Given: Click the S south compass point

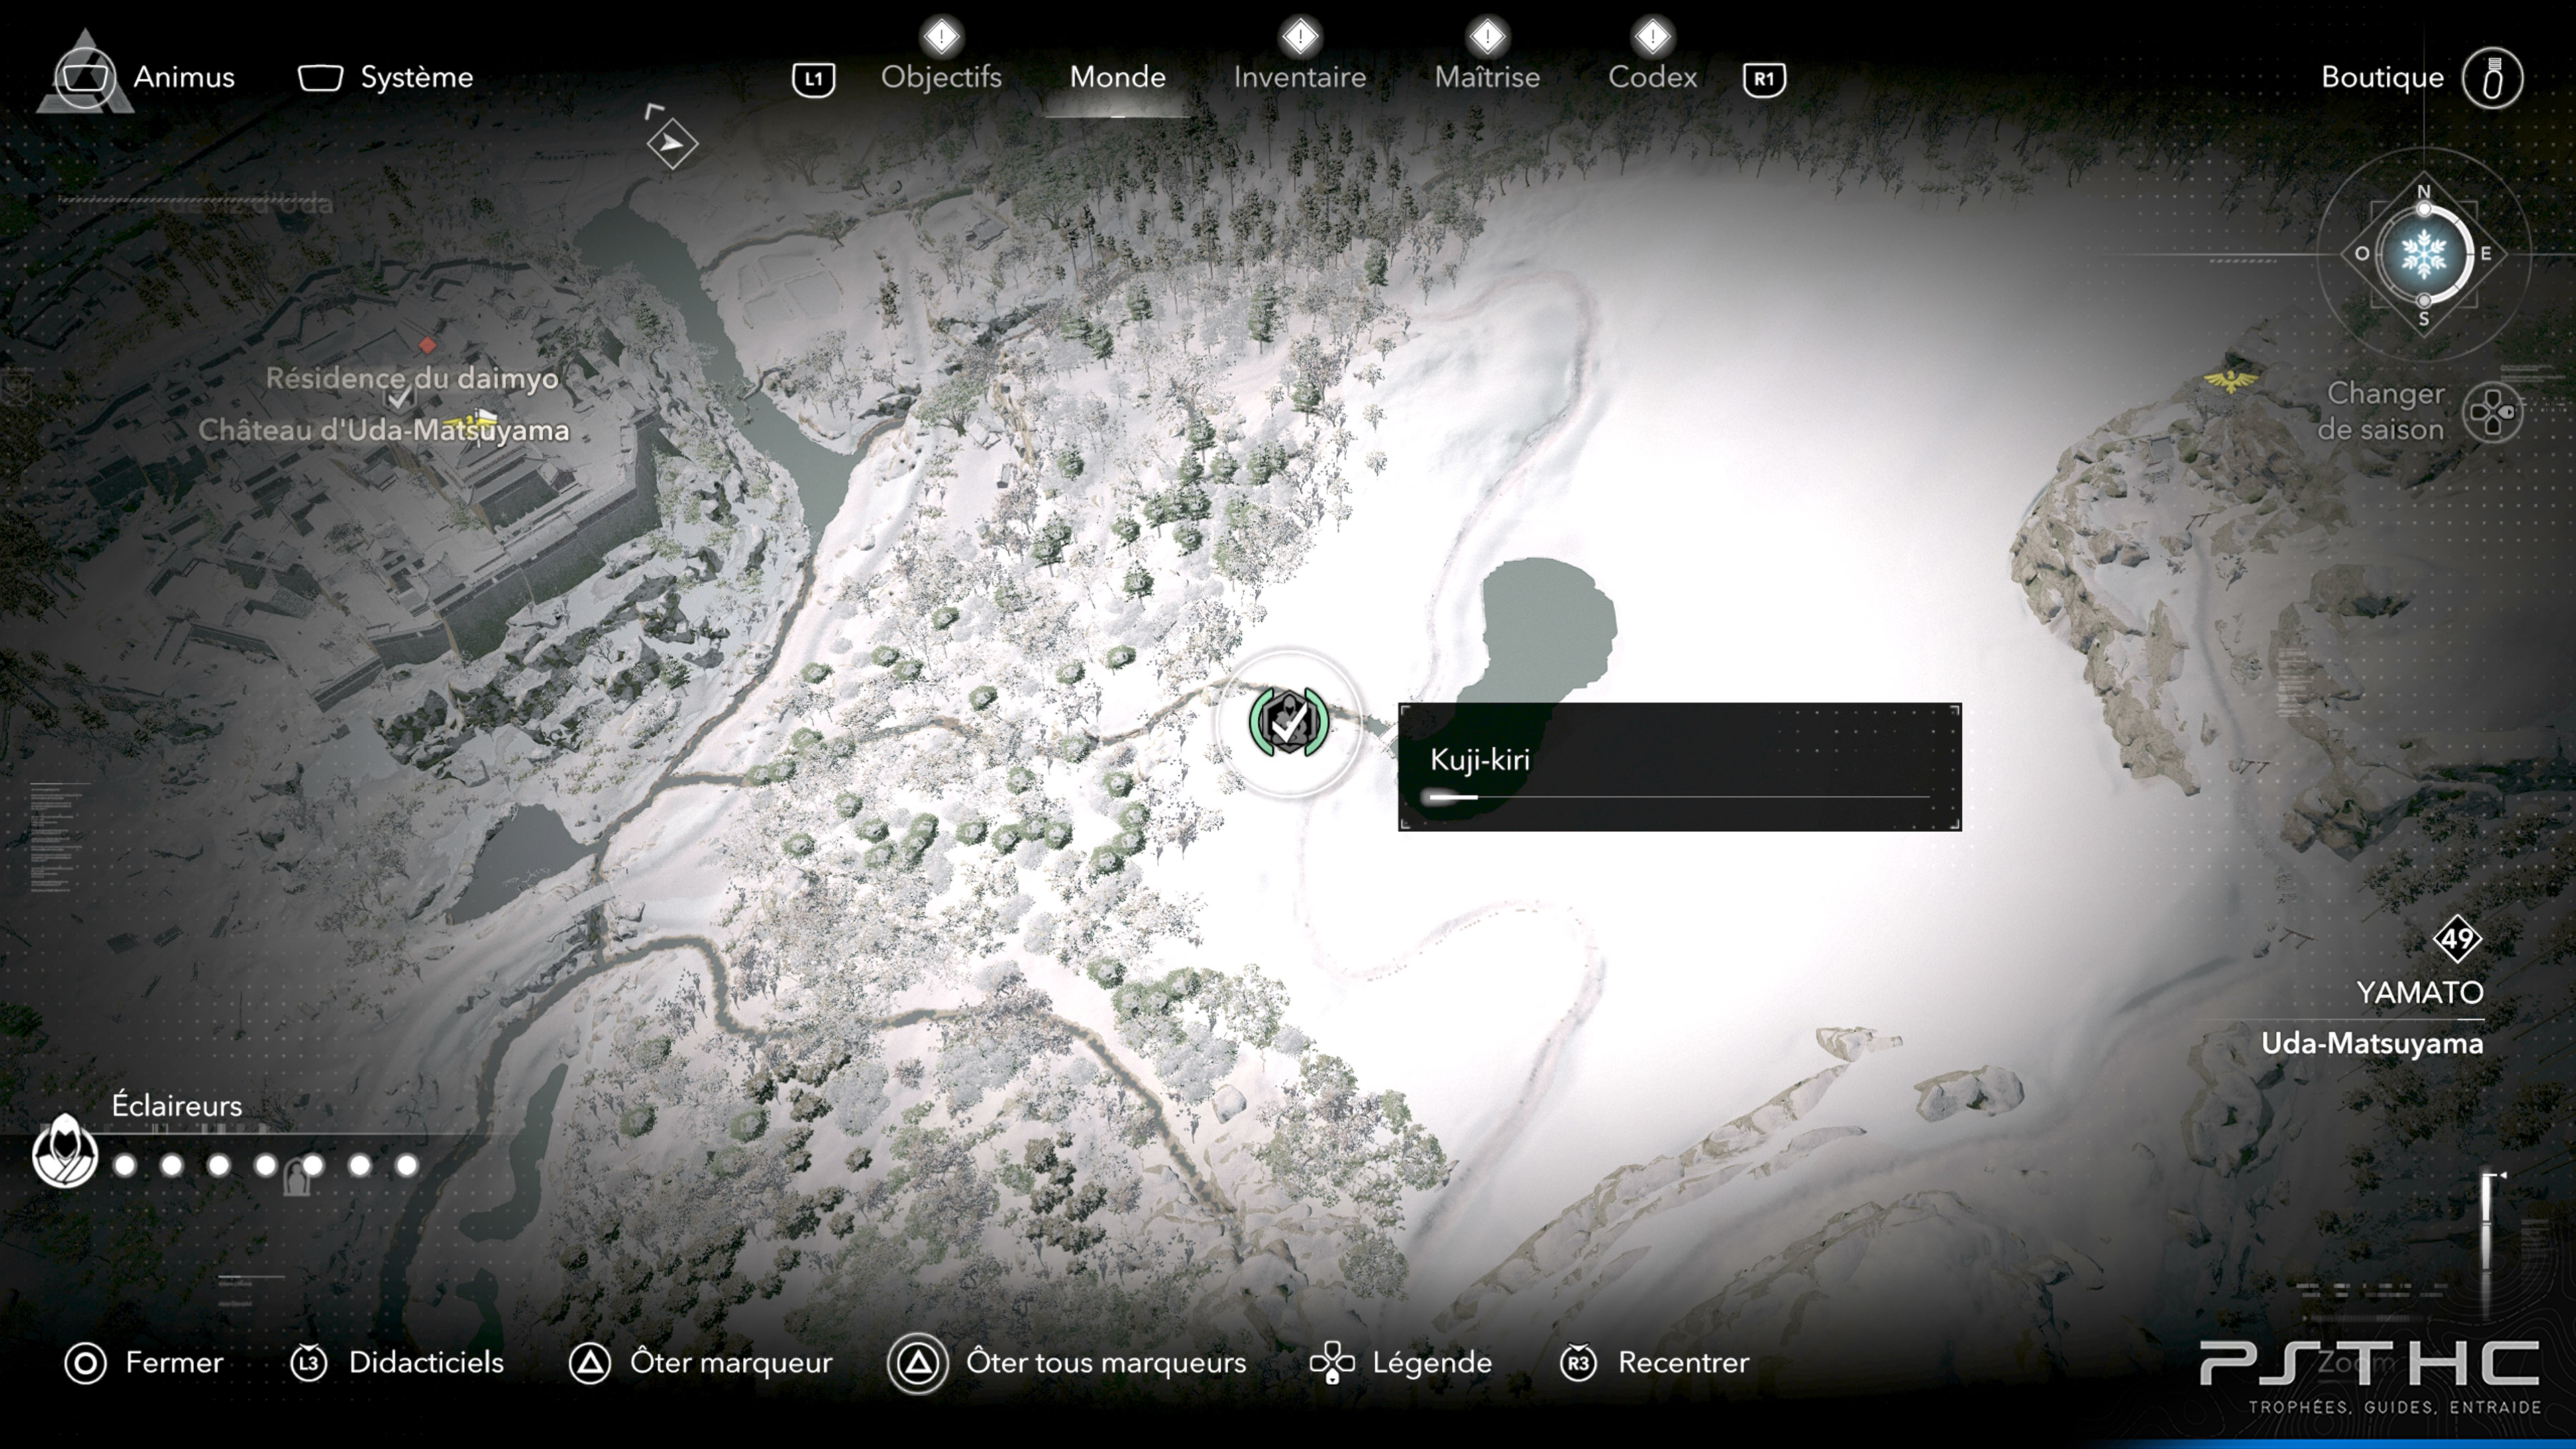Looking at the screenshot, I should point(2423,319).
